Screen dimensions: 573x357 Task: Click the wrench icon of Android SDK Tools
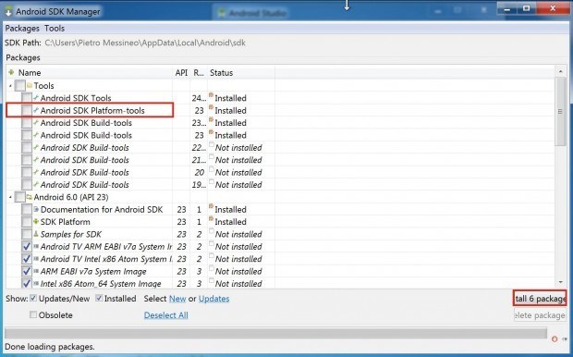(36, 98)
